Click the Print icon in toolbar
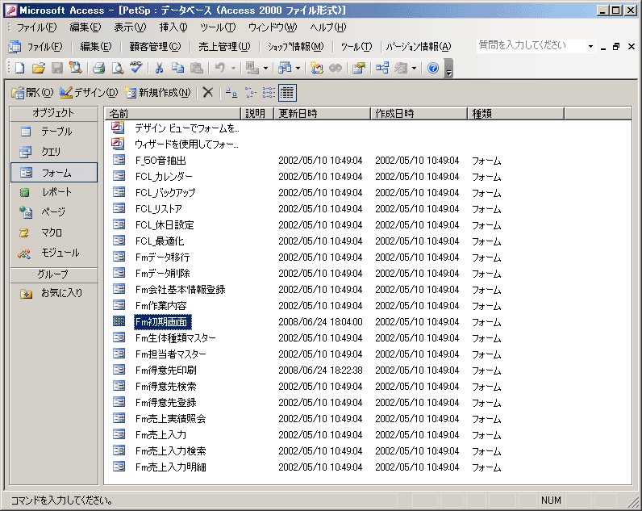 click(x=98, y=69)
